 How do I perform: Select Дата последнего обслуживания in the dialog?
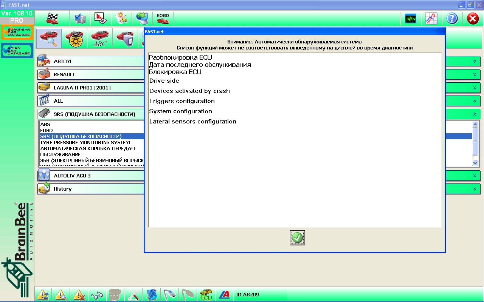click(x=200, y=65)
